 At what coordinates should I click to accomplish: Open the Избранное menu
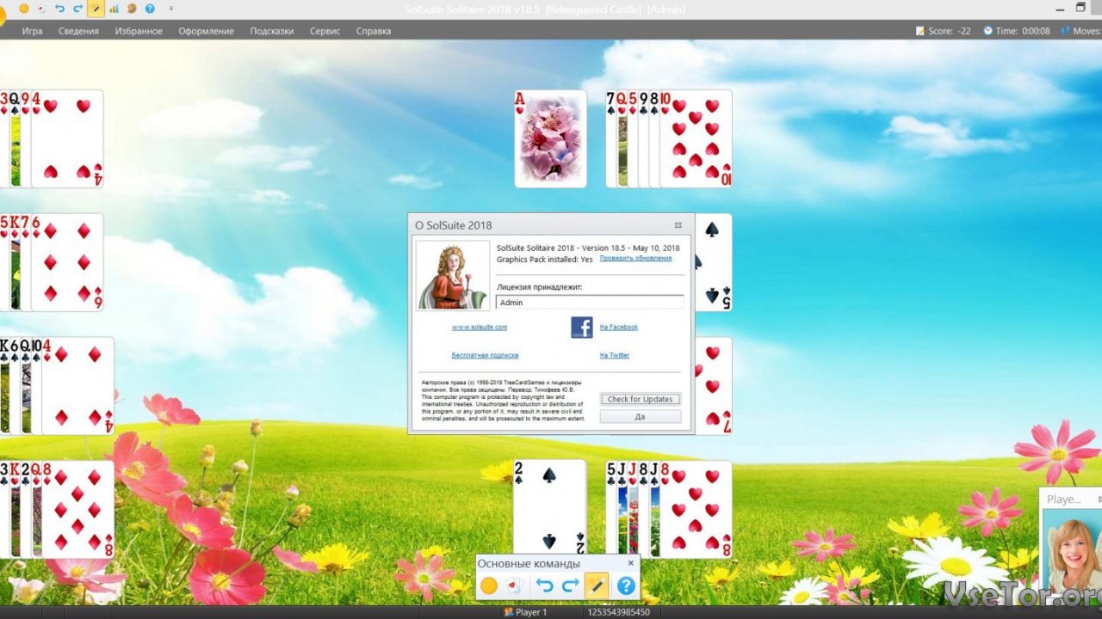pyautogui.click(x=139, y=31)
